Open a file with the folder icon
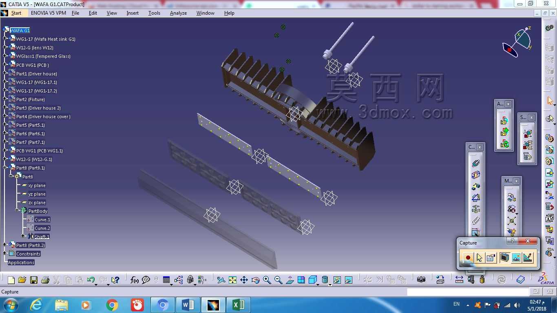This screenshot has height=313, width=557. (22, 280)
